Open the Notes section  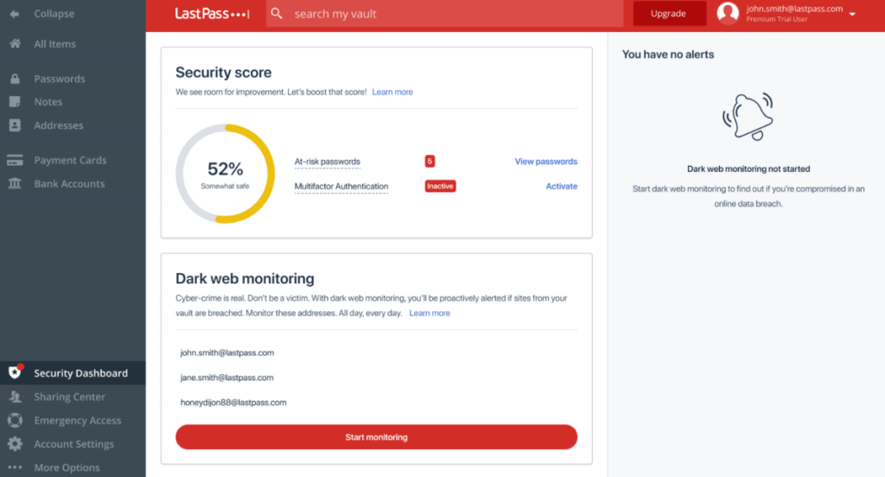pos(48,102)
